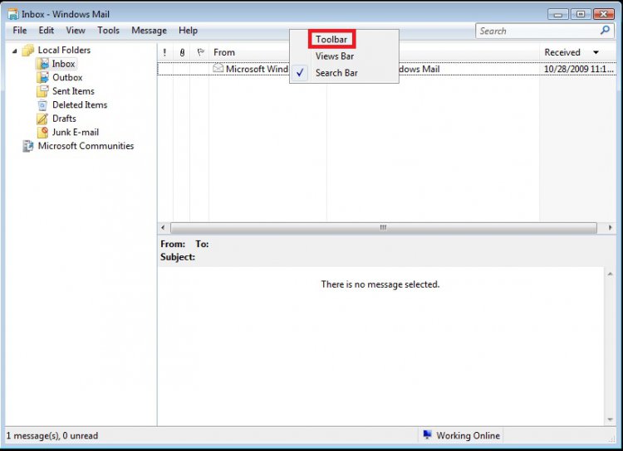Click the magnifier search icon

tap(605, 30)
